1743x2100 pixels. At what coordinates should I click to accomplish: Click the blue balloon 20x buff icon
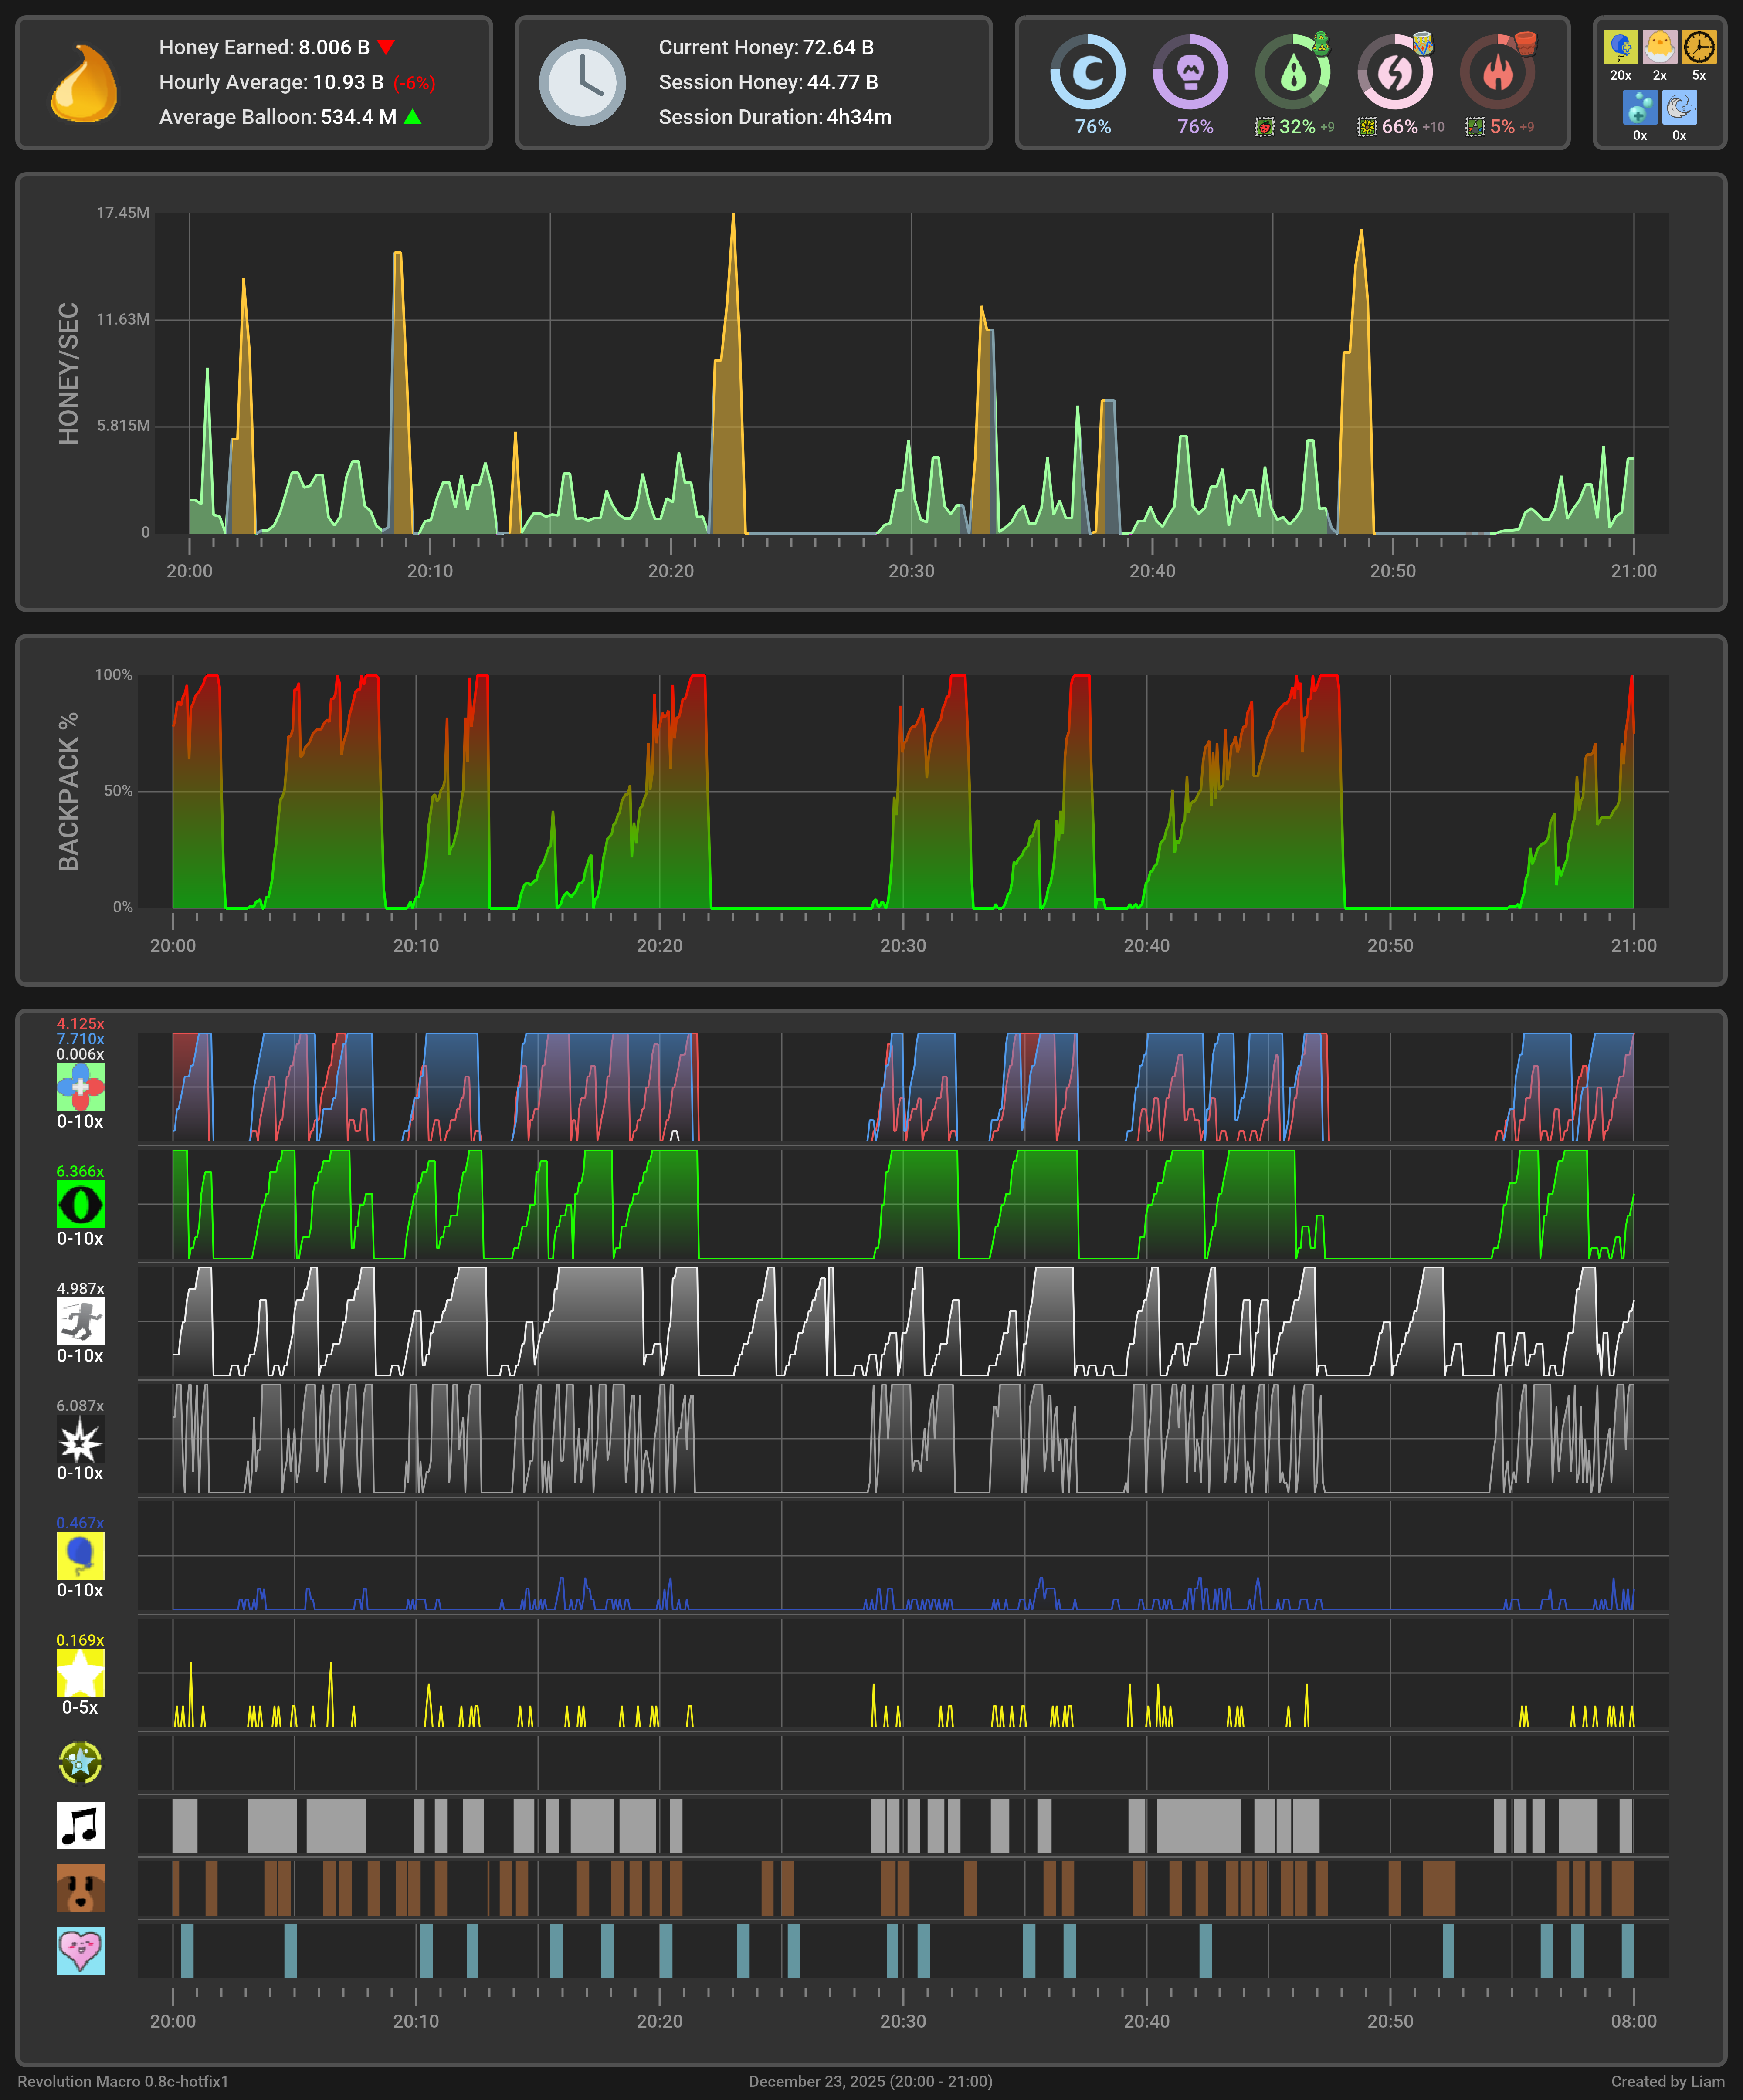pos(1620,47)
